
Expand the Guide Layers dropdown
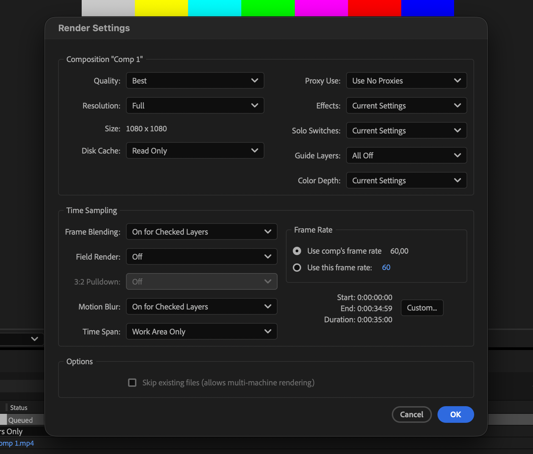click(407, 155)
